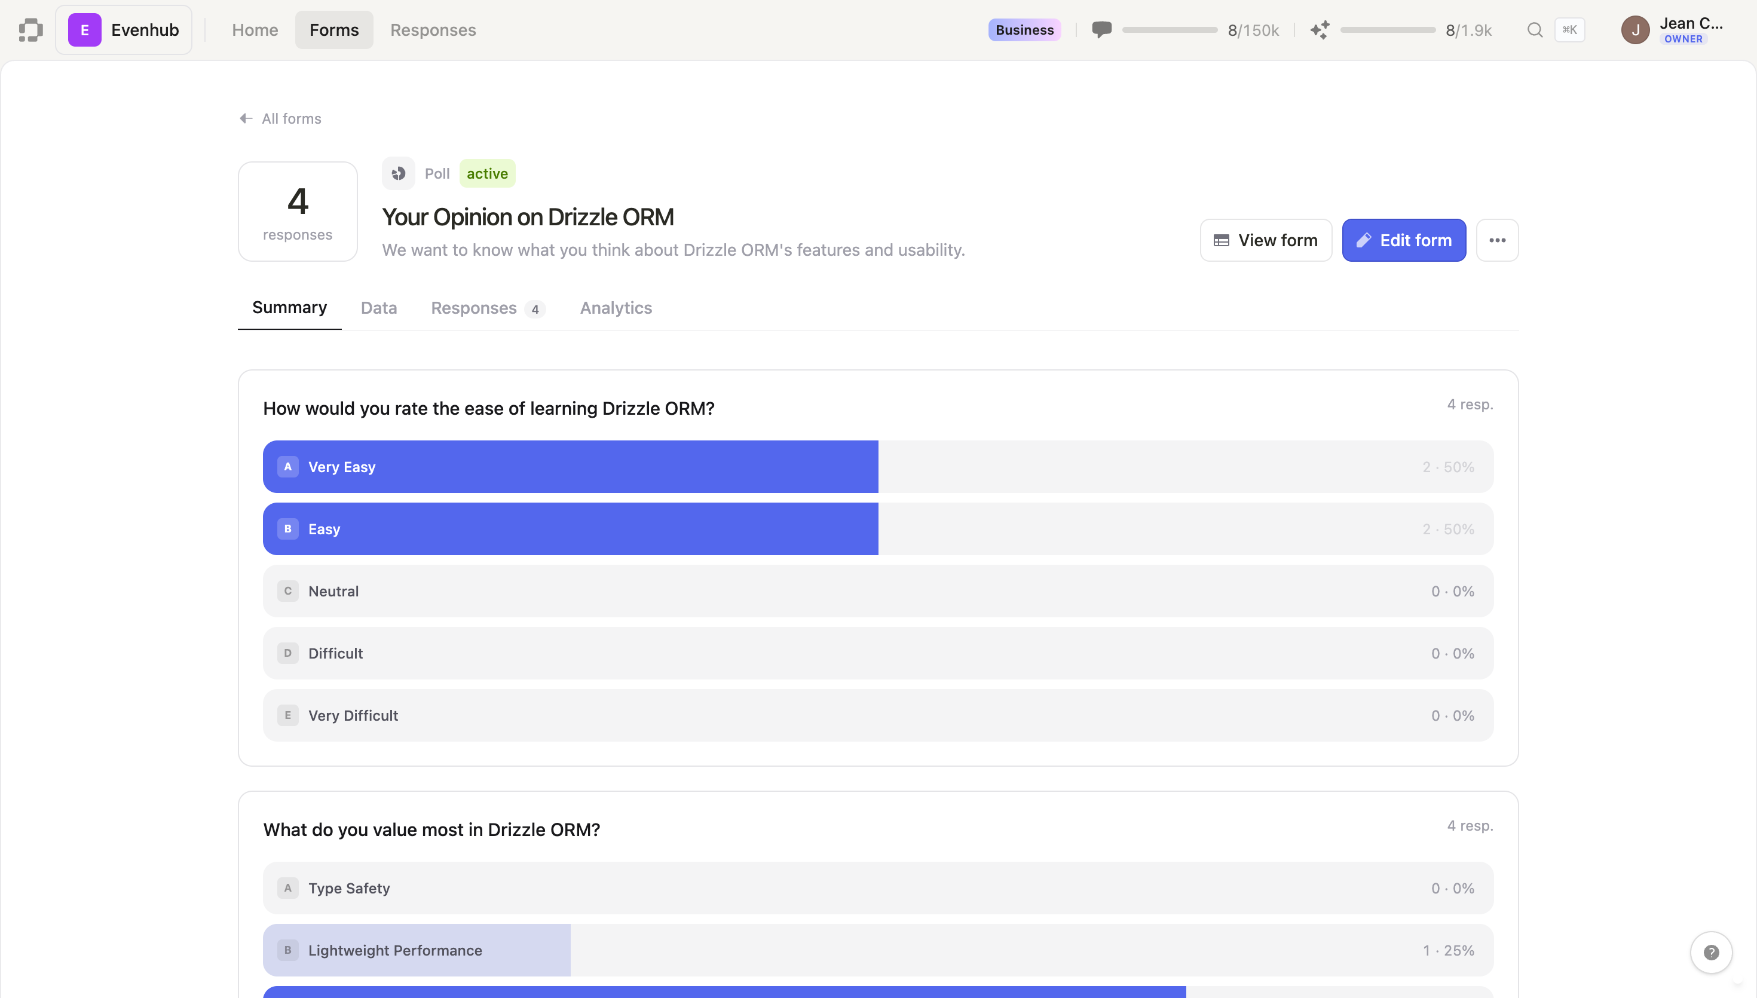Click the form title Your Opinion on Drizzle ORM

click(x=528, y=218)
